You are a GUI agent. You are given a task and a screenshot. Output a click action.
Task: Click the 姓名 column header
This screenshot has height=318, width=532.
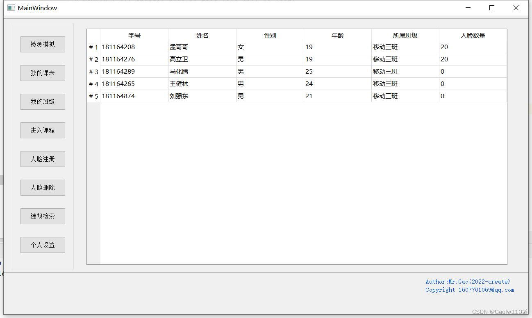tap(202, 35)
